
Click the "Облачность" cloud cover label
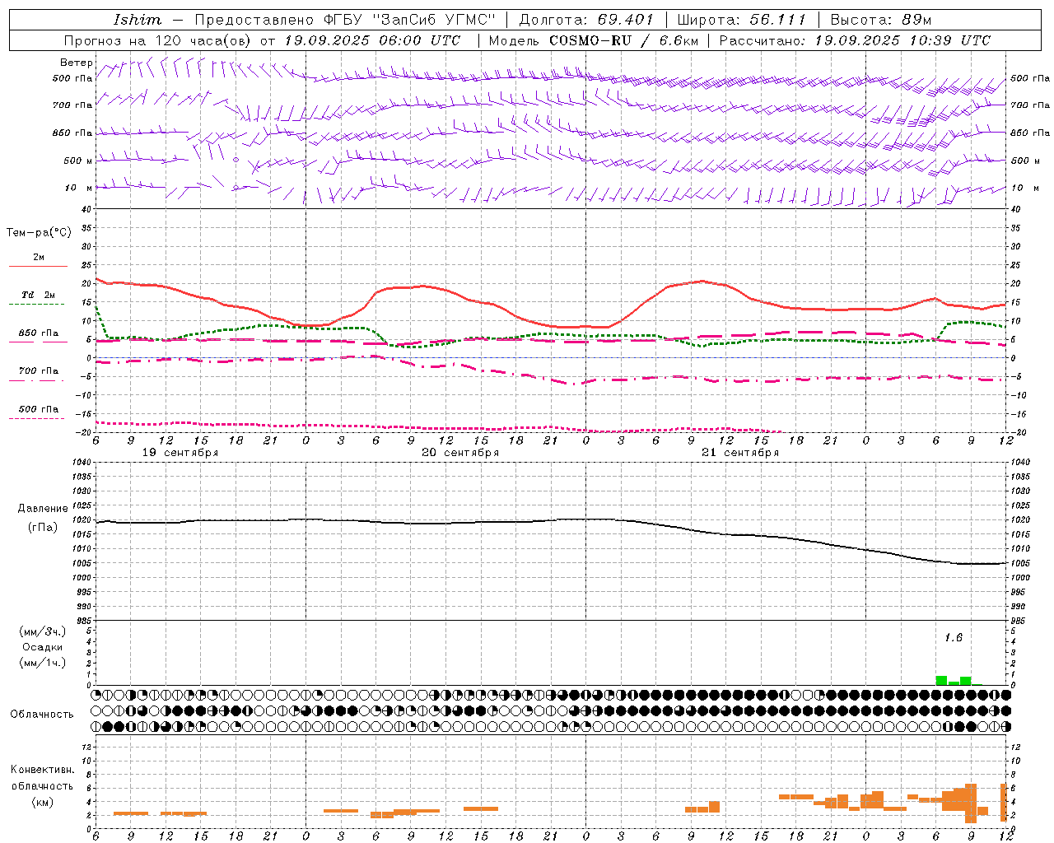[x=42, y=715]
